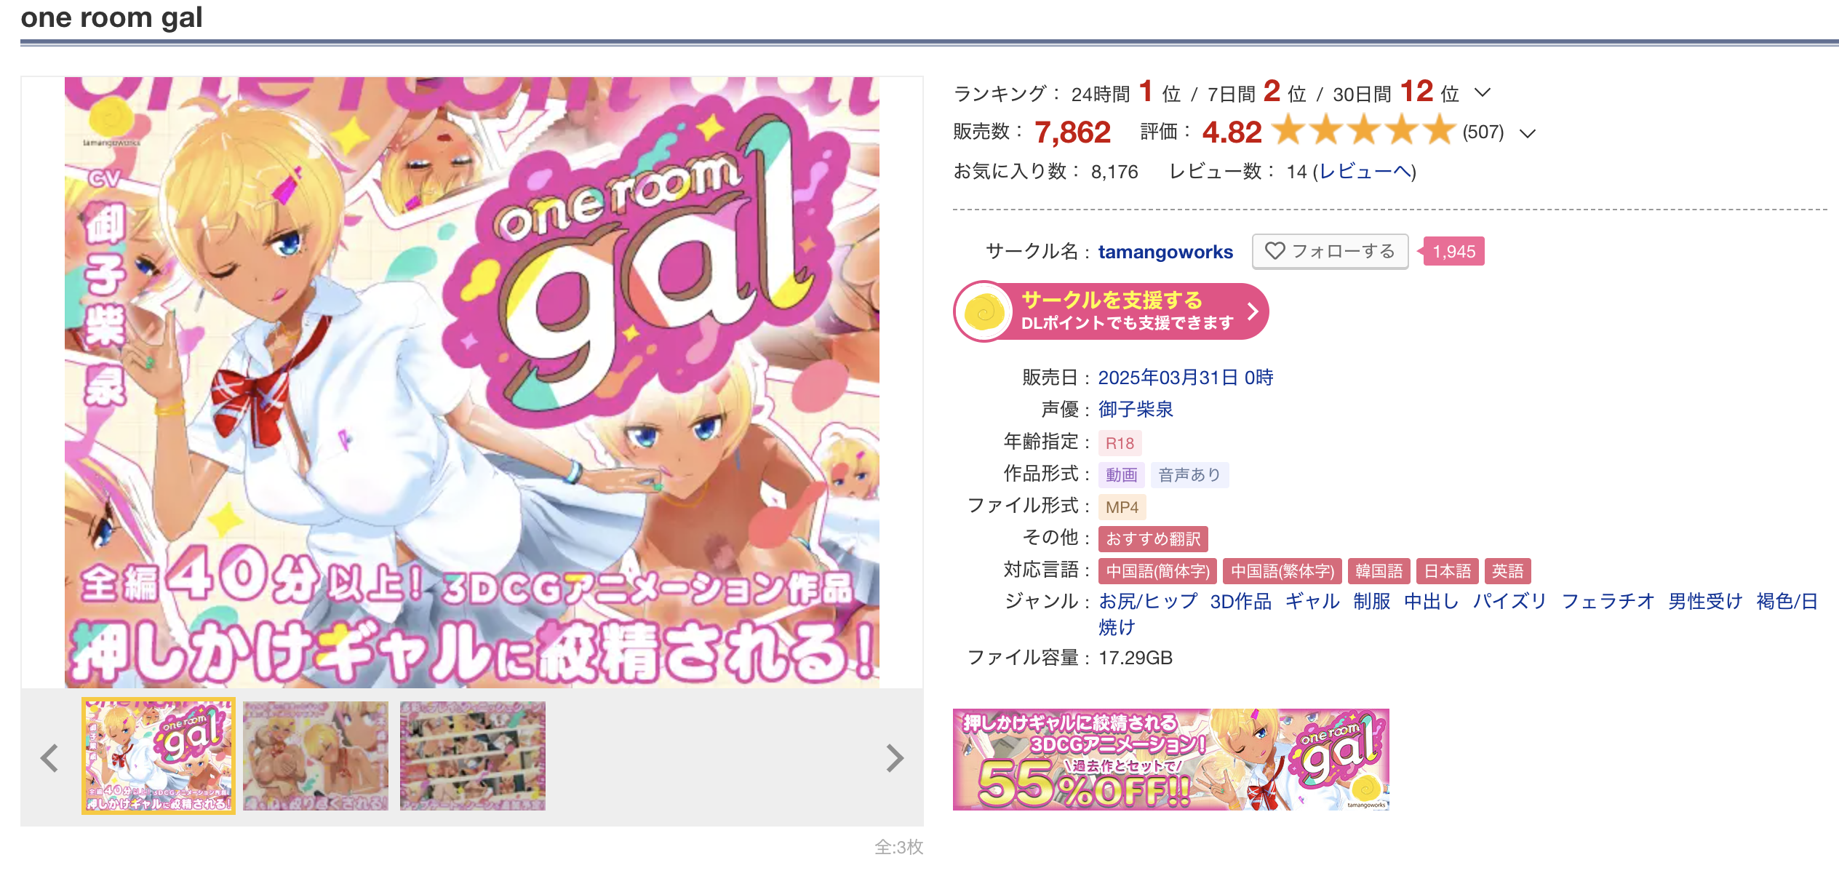
Task: Expand the ranking details chevron
Action: tap(1482, 93)
